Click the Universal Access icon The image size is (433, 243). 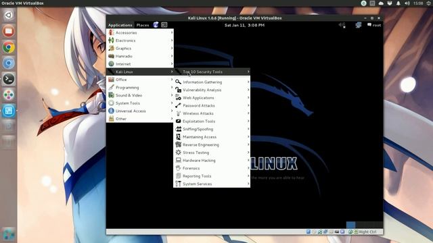click(111, 111)
